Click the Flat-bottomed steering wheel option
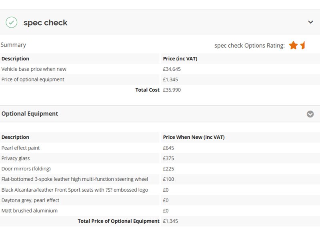 [x=74, y=179]
